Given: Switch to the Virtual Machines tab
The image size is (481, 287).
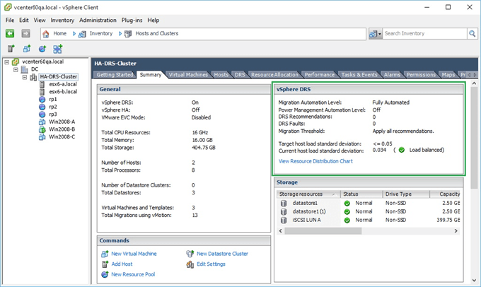Looking at the screenshot, I should (188, 75).
